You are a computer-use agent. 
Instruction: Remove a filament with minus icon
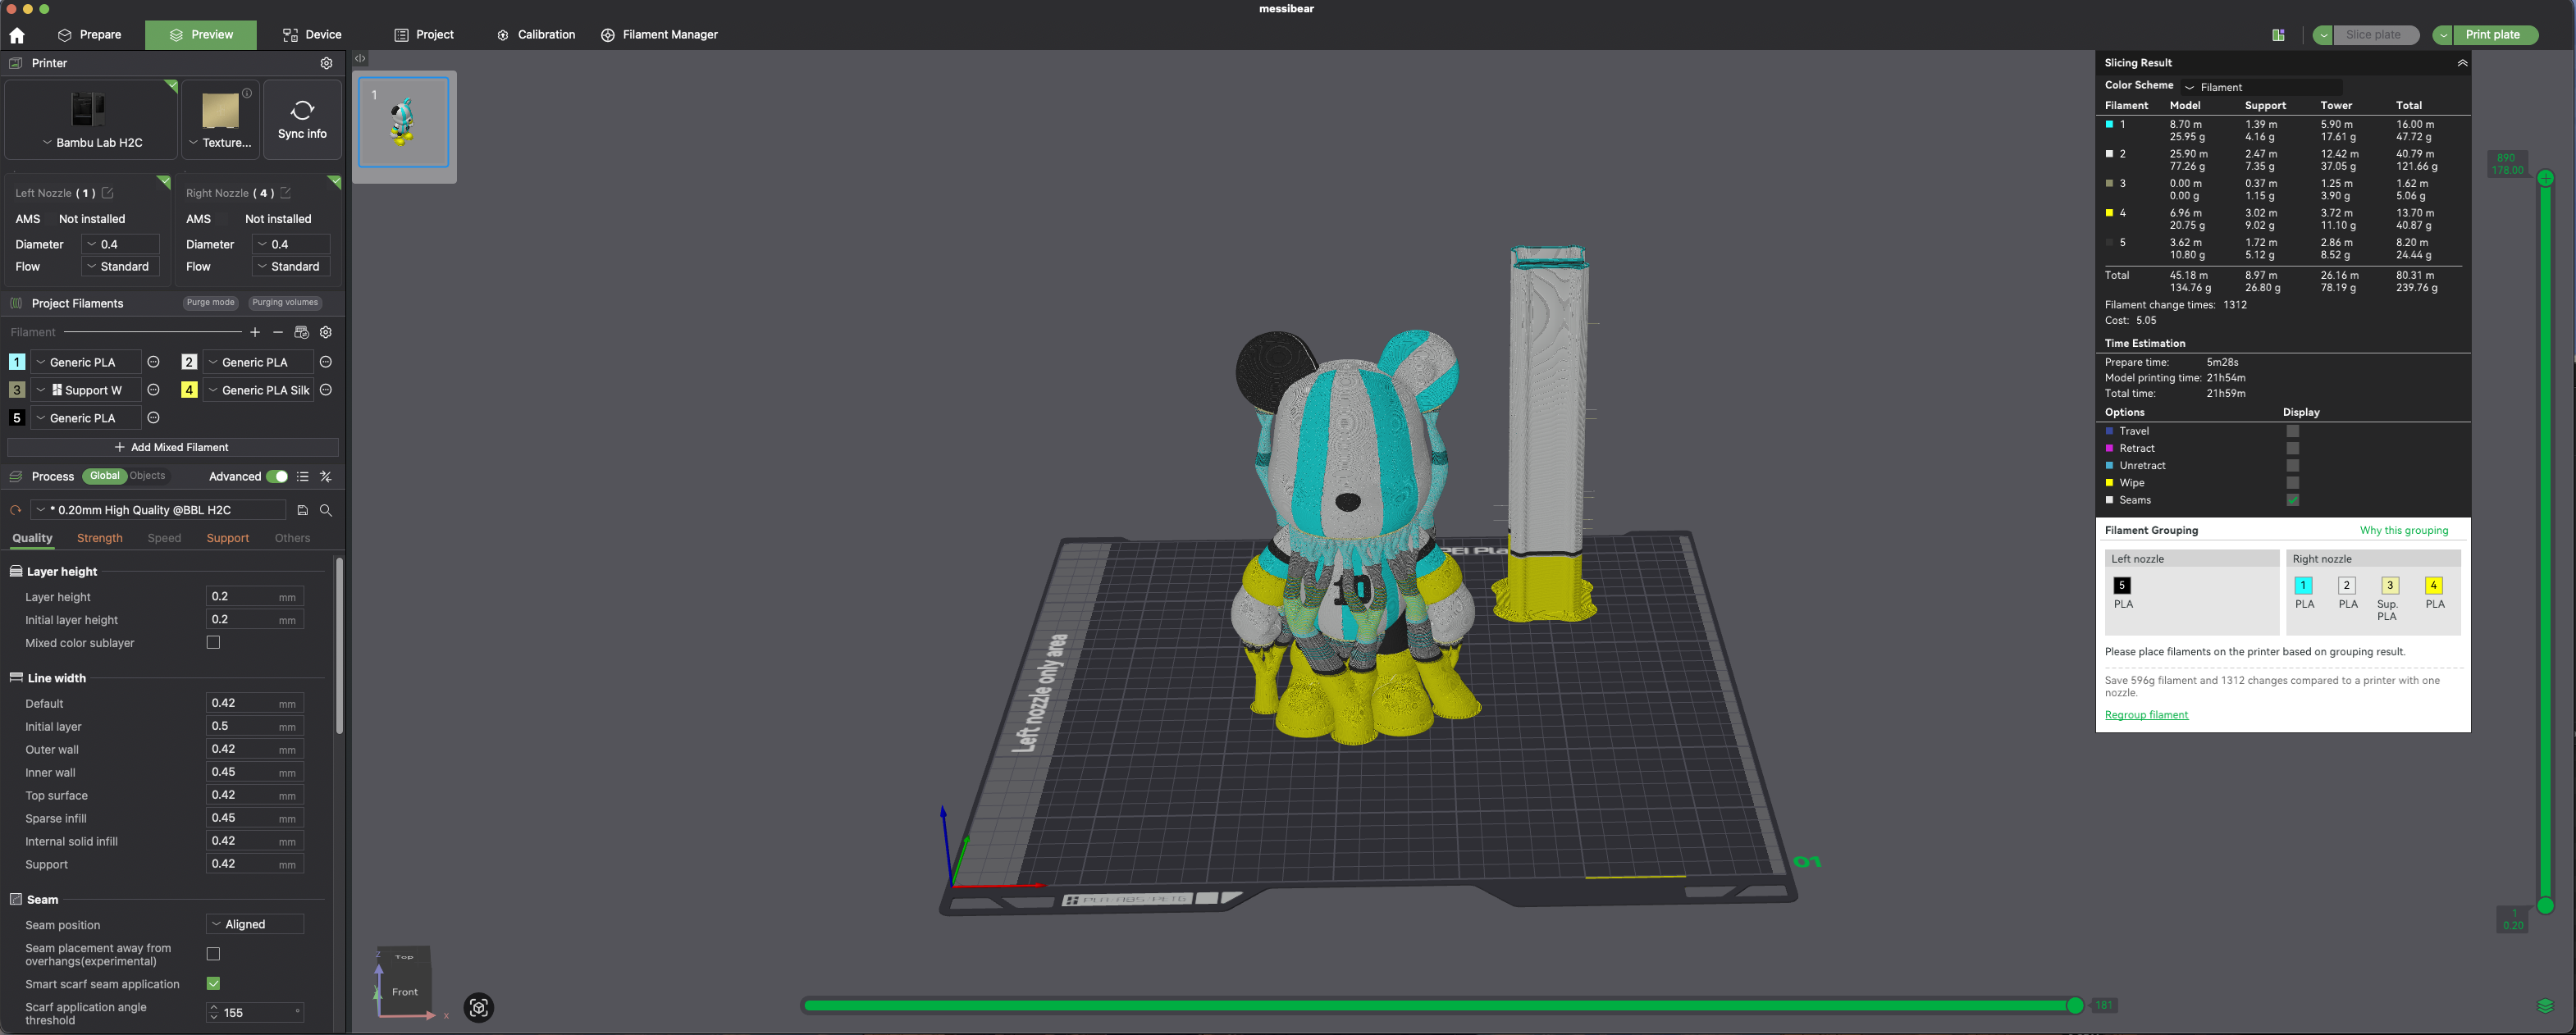(278, 332)
